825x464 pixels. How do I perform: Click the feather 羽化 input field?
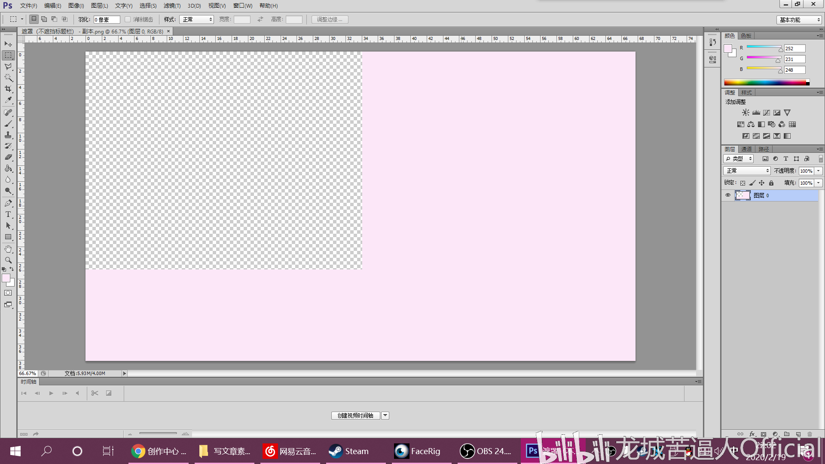coord(107,20)
